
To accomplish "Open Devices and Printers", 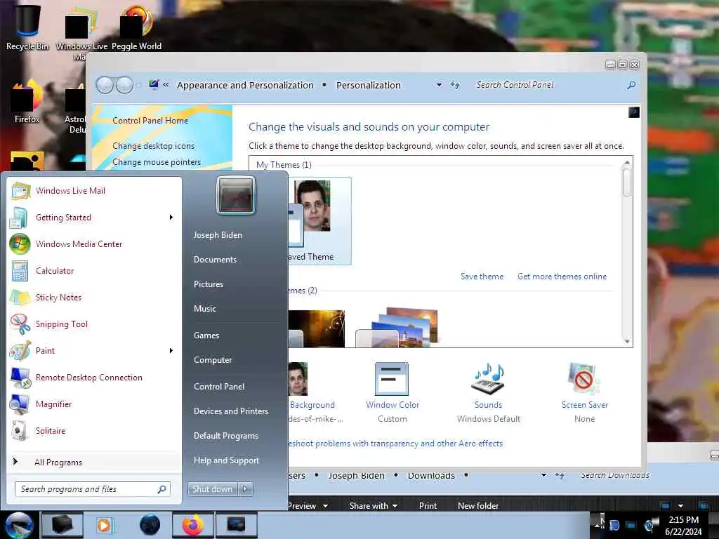I will (x=230, y=411).
